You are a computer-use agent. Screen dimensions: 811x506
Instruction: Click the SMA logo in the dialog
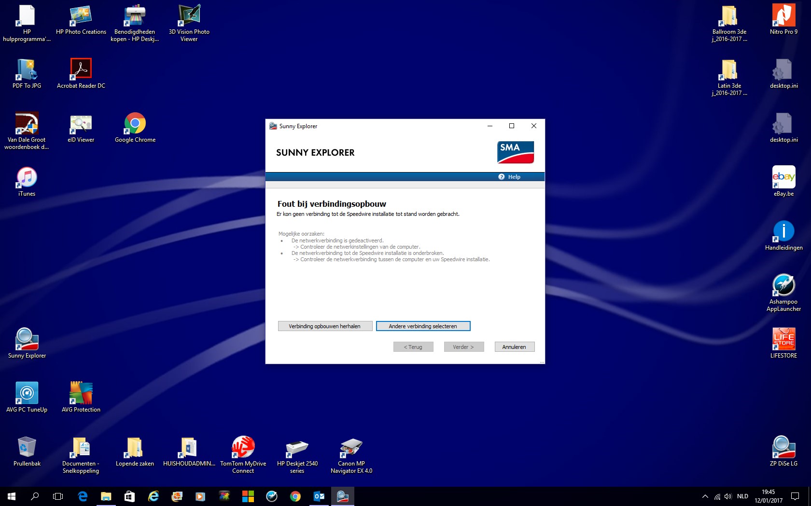[515, 152]
